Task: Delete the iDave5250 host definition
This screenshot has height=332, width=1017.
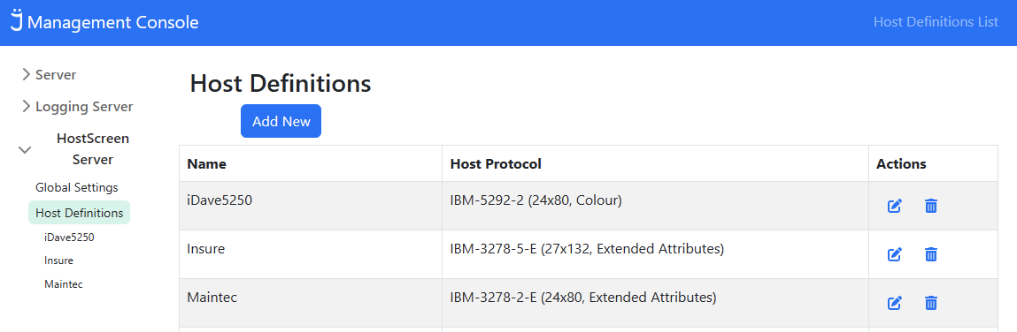Action: point(931,207)
